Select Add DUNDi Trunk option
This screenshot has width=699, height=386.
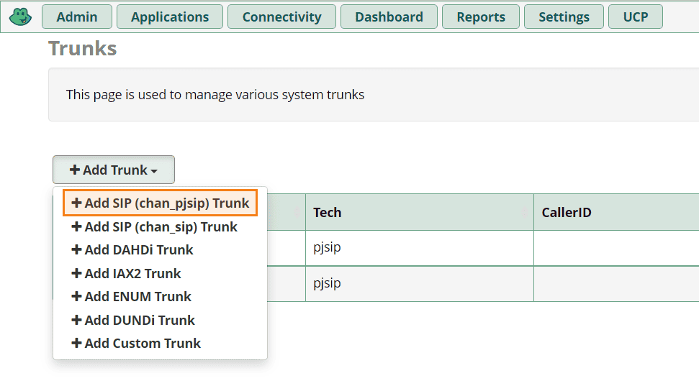coord(133,320)
